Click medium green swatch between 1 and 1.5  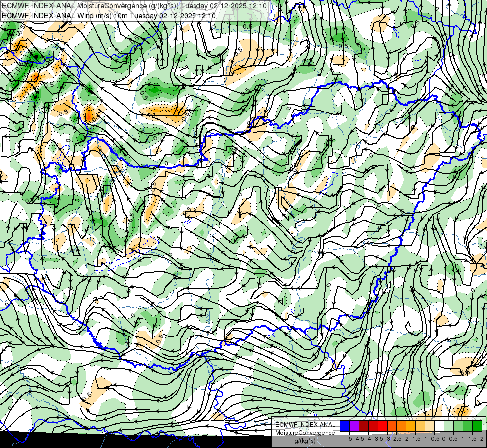[x=468, y=426]
